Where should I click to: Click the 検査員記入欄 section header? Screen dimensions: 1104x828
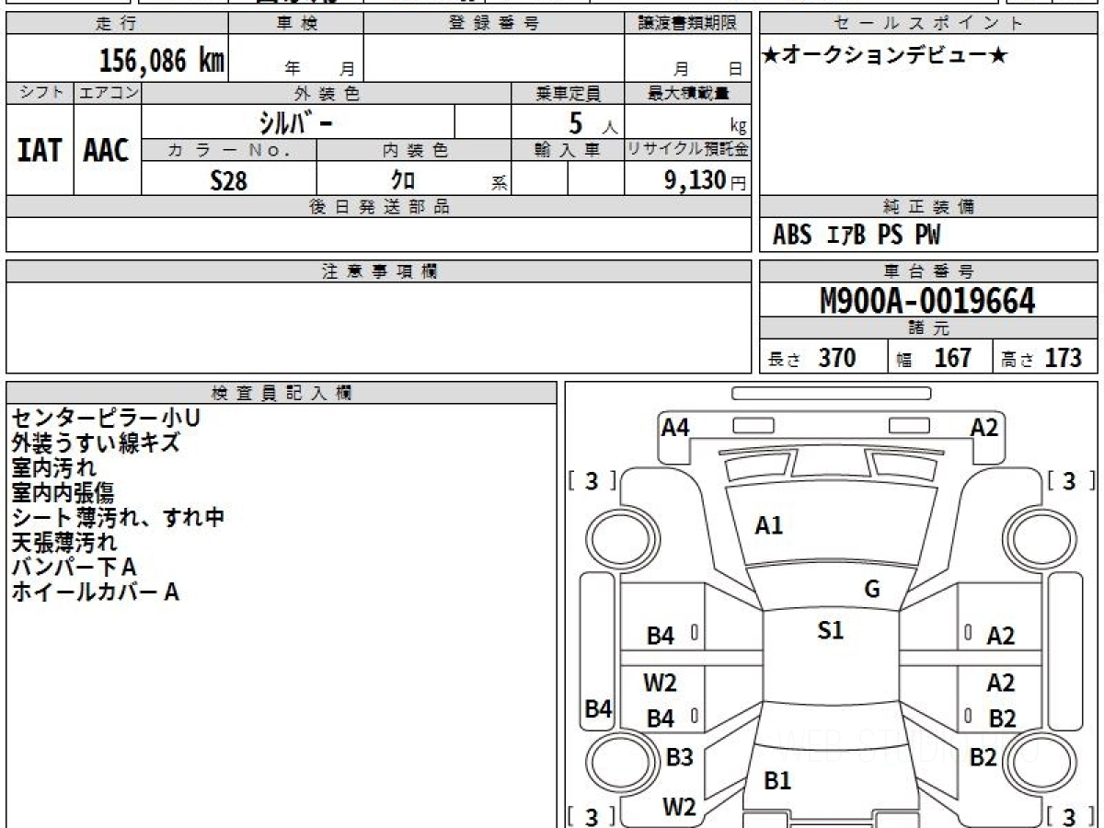tap(282, 393)
